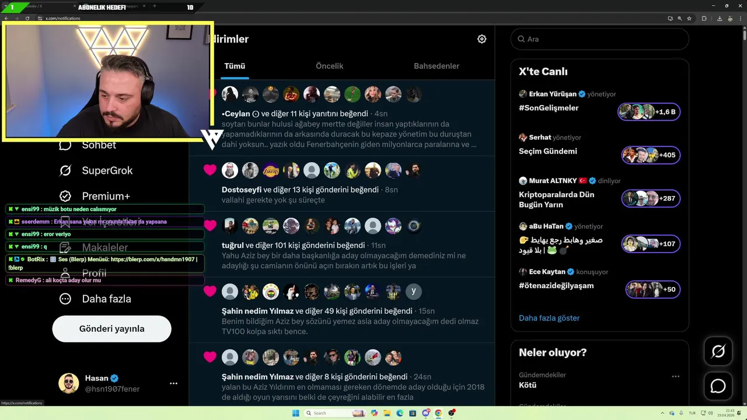Click +1,6 B listeners badge

click(649, 111)
